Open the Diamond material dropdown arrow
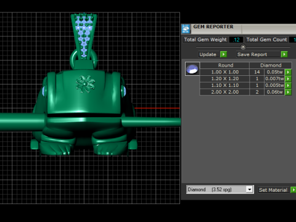 point(250,189)
